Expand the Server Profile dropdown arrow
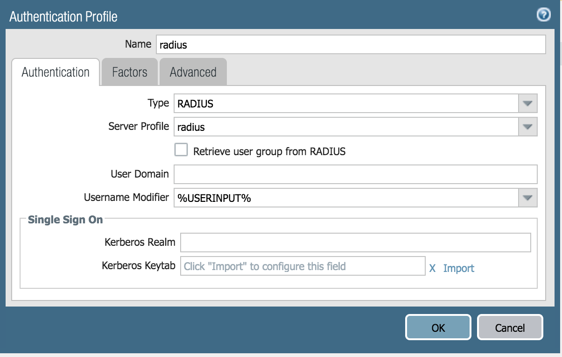562x357 pixels. [527, 127]
